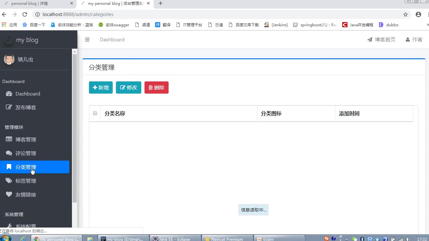
Task: Toggle the select-all checkbox in table header
Action: click(95, 113)
